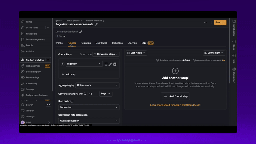
Task: Click the Step order info icon
Action: [x=72, y=101]
